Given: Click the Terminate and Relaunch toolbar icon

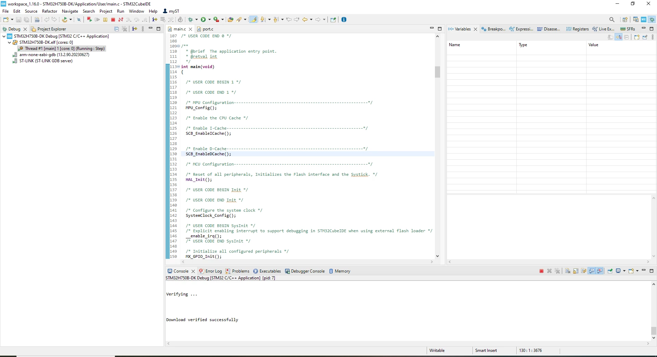Looking at the screenshot, I should pyautogui.click(x=89, y=19).
